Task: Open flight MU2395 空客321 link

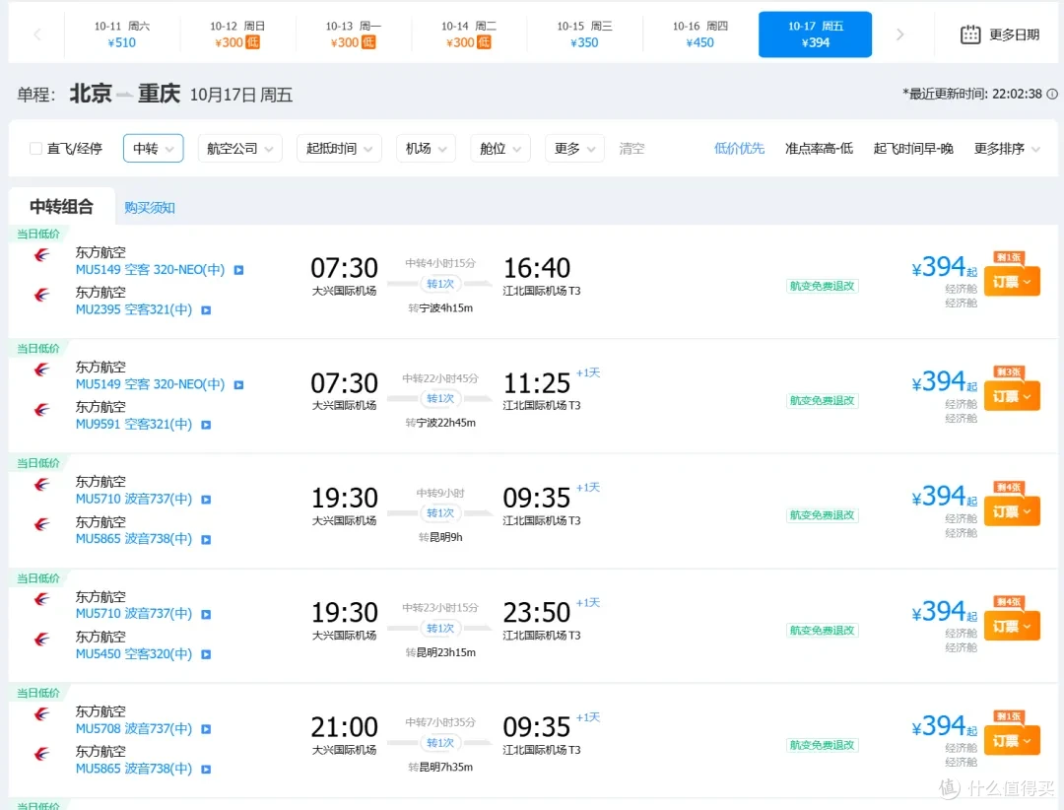Action: click(134, 310)
